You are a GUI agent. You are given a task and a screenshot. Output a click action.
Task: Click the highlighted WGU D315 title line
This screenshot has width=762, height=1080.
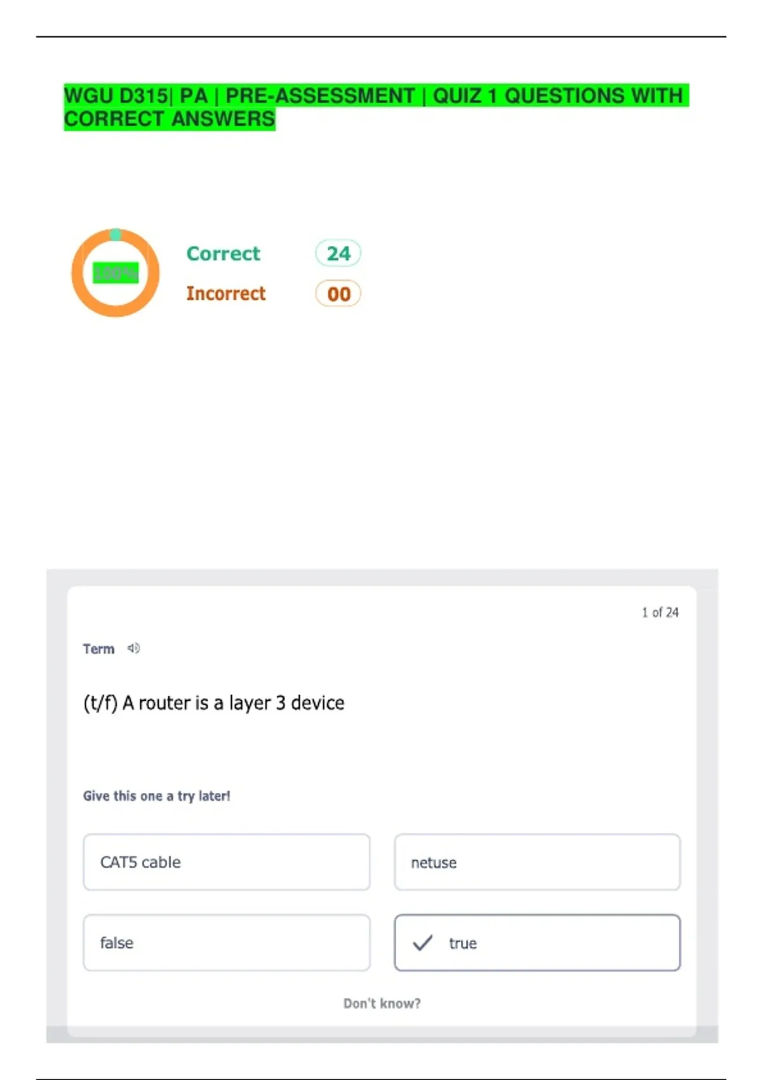[375, 96]
